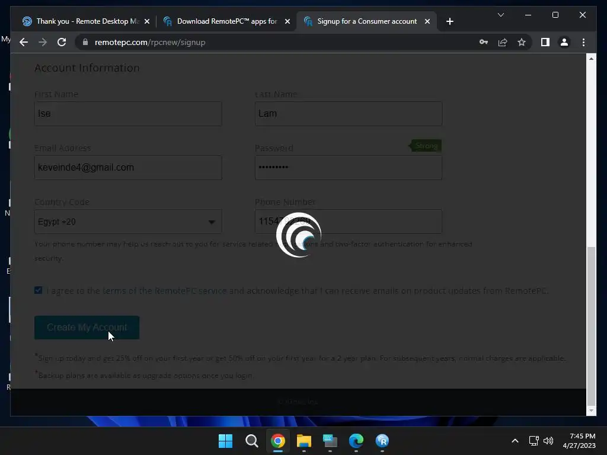Viewport: 607px width, 455px height.
Task: Open Chrome from the taskbar
Action: pyautogui.click(x=278, y=441)
